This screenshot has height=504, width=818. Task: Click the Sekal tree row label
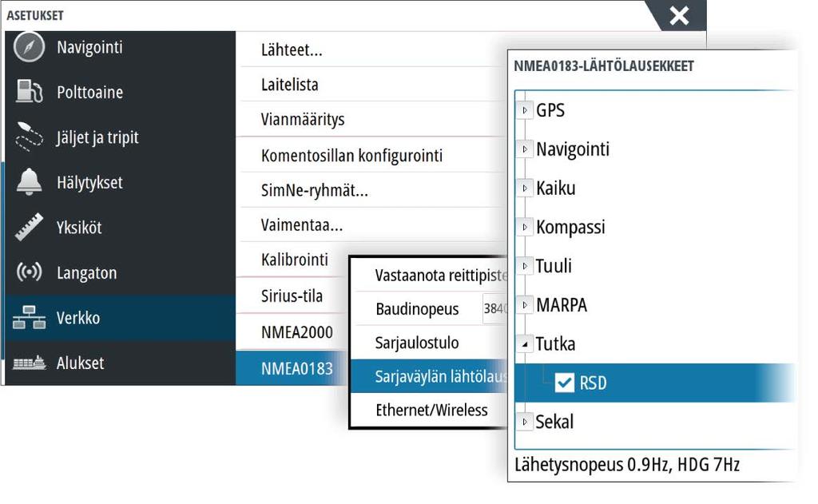click(554, 422)
